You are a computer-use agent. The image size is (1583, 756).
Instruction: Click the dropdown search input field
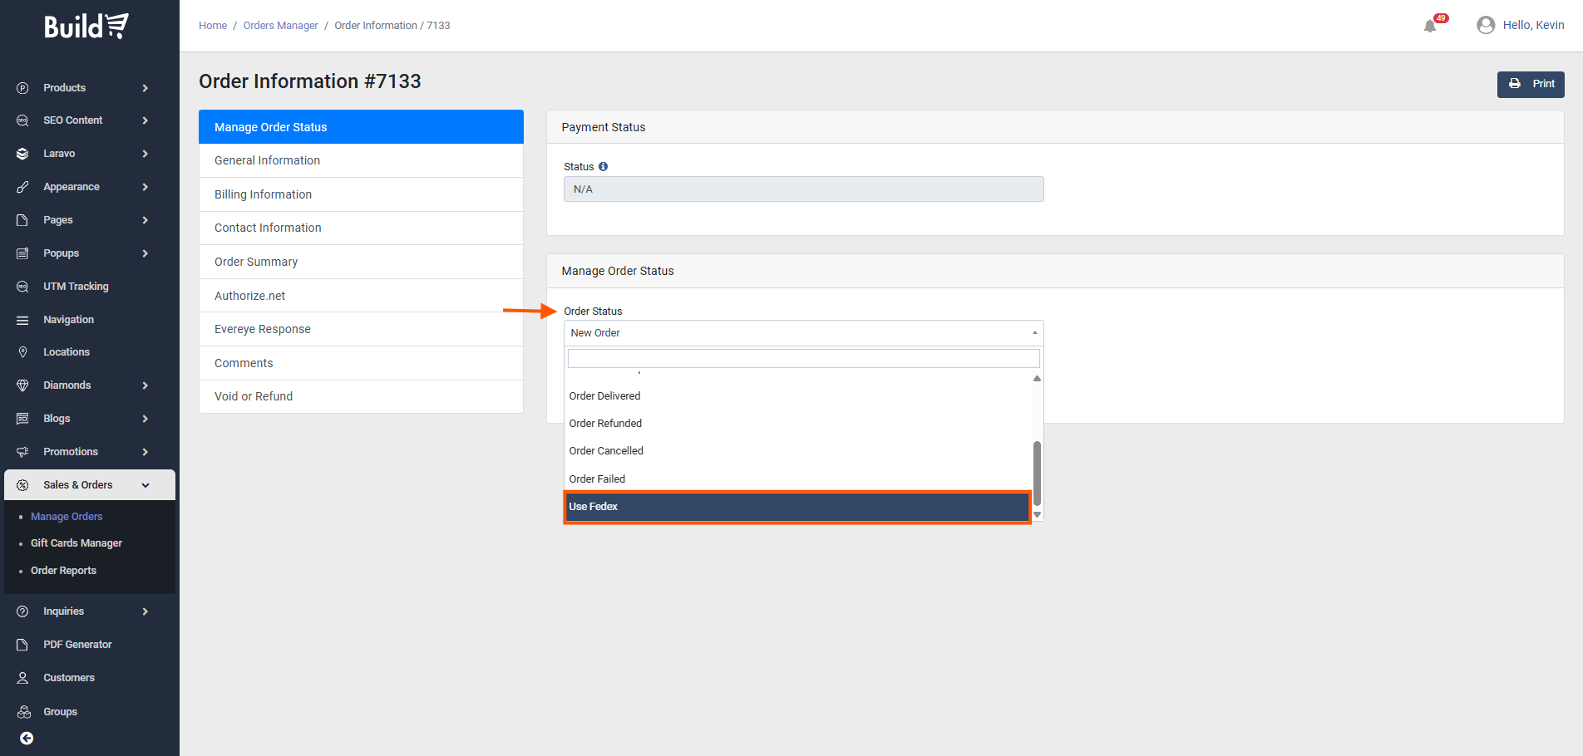[x=803, y=358]
